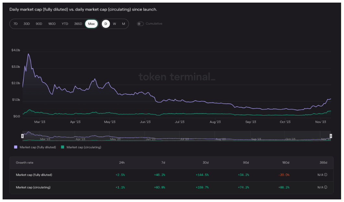Image resolution: width=344 pixels, height=202 pixels.
Task: Click left handle of range selector
Action: pyautogui.click(x=22, y=136)
